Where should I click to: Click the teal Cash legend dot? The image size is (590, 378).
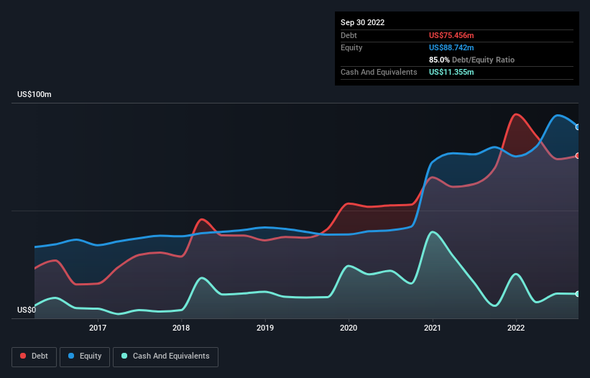coord(124,356)
